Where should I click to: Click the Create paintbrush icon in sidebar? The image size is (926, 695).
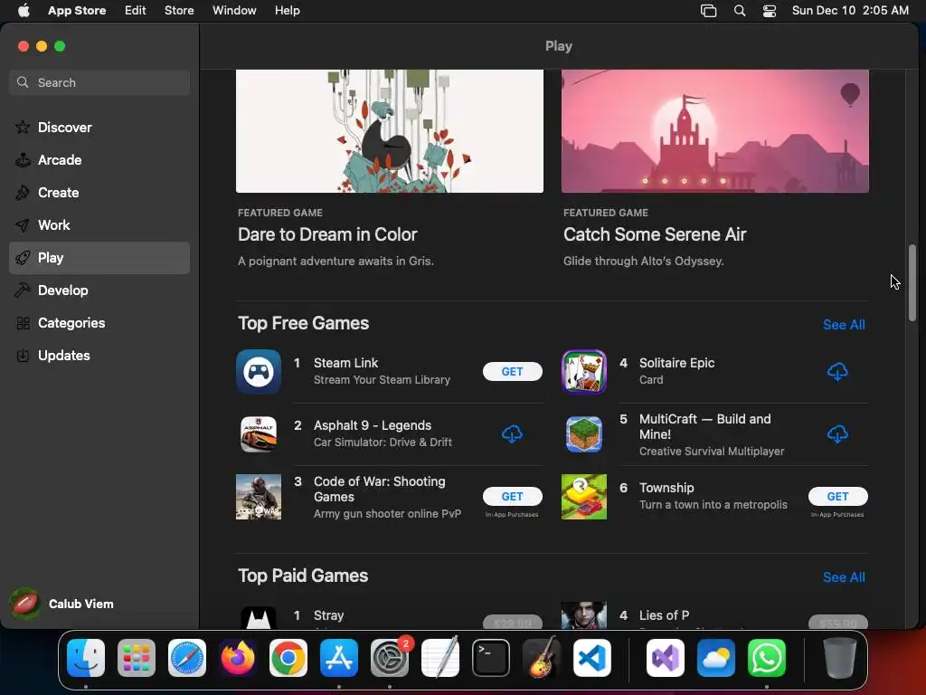point(23,192)
